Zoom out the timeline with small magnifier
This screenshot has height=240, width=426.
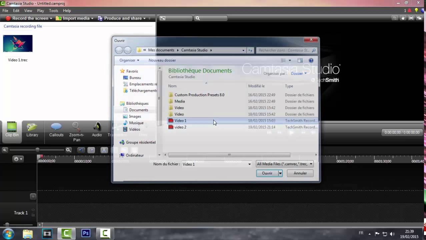(x=5, y=150)
